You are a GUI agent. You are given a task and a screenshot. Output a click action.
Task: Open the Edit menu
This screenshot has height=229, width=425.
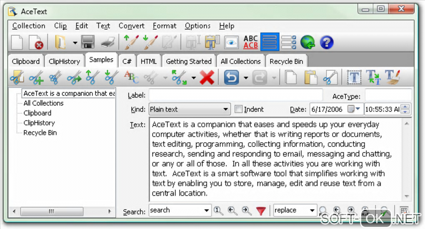[x=82, y=26]
